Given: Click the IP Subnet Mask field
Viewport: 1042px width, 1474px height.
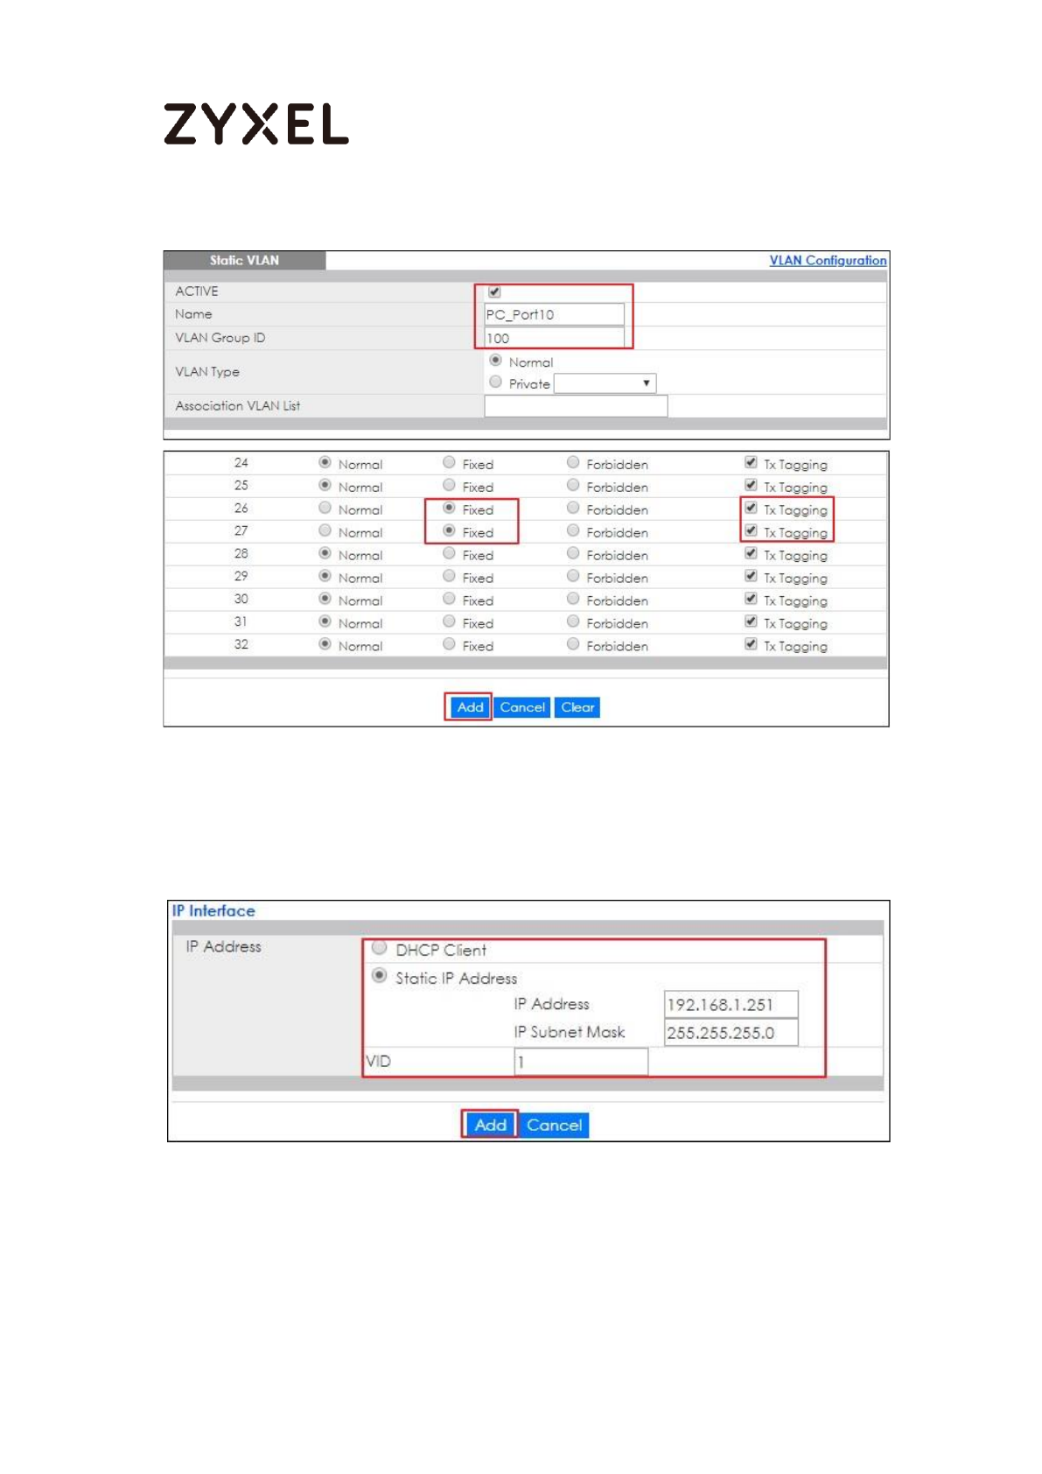Looking at the screenshot, I should click(x=731, y=1033).
